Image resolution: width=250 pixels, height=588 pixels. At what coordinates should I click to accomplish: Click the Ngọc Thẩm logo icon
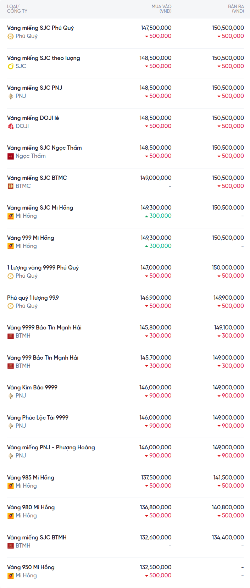(11, 156)
